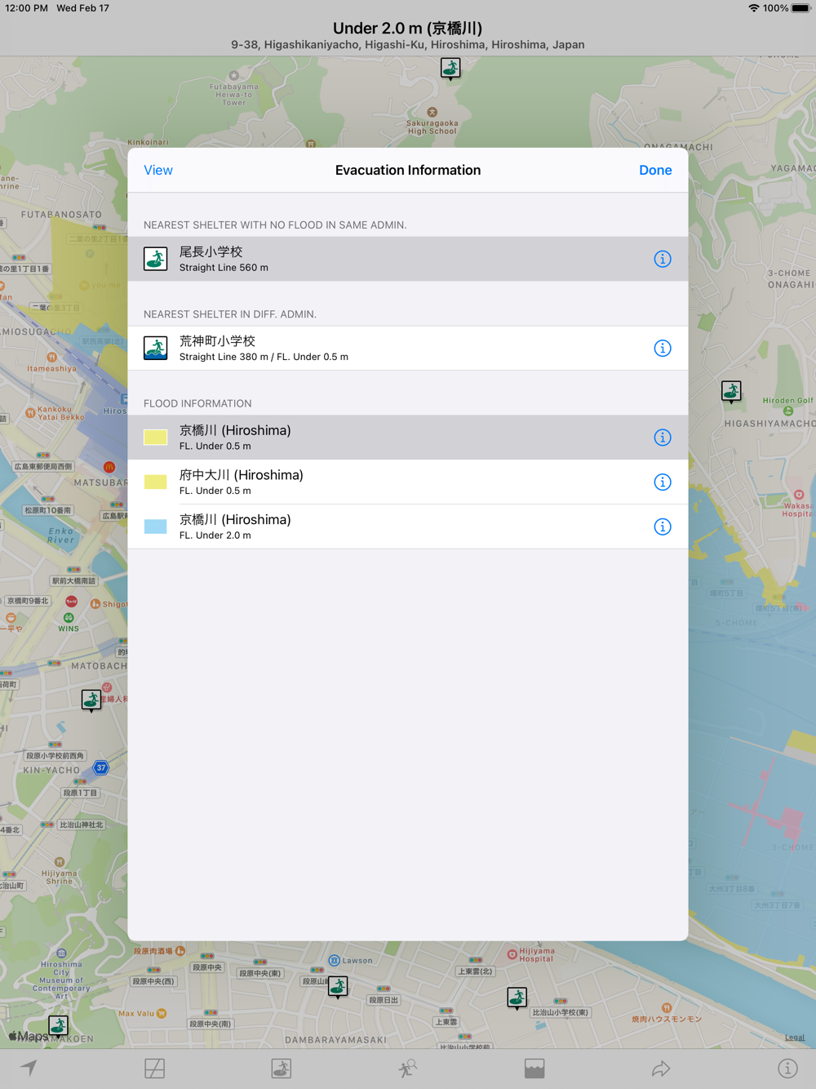Tap the Done button

tap(655, 170)
